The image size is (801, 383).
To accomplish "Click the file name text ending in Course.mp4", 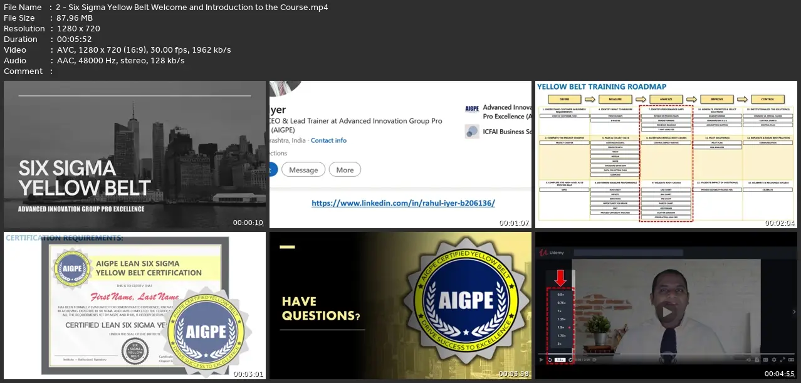I will click(x=192, y=7).
